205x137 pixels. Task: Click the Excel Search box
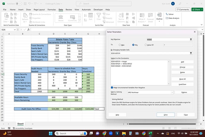(x=104, y=4)
